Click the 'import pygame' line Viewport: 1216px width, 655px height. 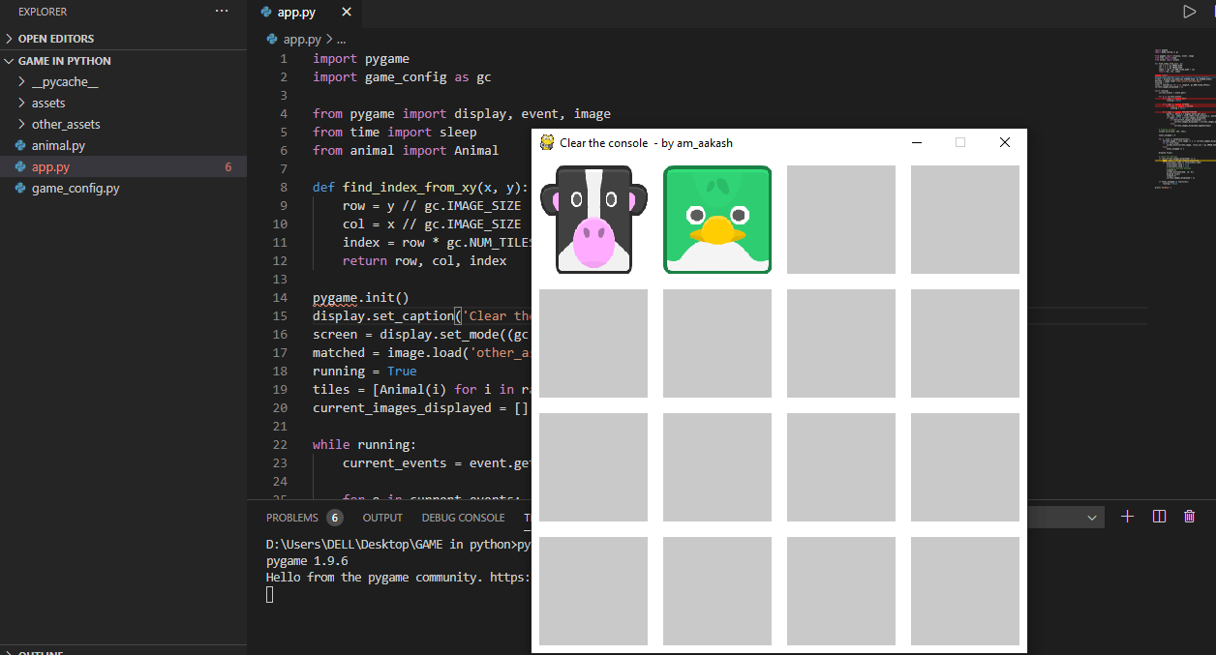[x=361, y=58]
